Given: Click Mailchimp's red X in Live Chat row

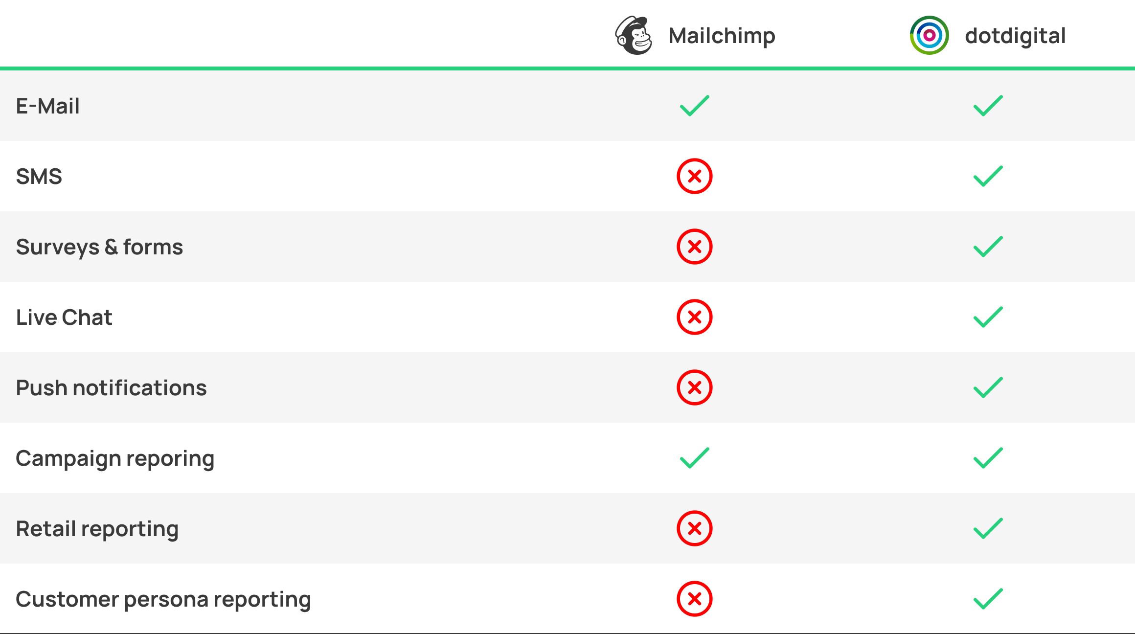Looking at the screenshot, I should click(x=694, y=317).
